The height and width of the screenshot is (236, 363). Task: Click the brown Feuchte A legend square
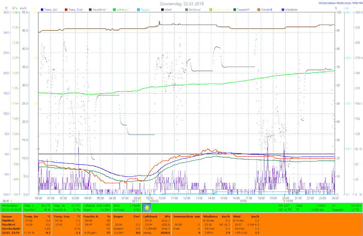tap(90, 10)
